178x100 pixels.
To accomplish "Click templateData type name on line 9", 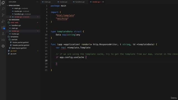I will point(65,31).
